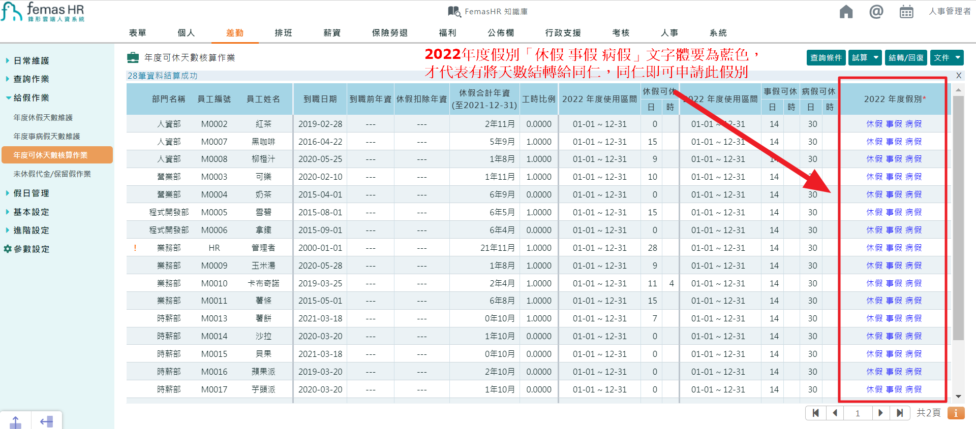Open 未休假代金/保留假作業 page
Image resolution: width=976 pixels, height=429 pixels.
point(52,174)
